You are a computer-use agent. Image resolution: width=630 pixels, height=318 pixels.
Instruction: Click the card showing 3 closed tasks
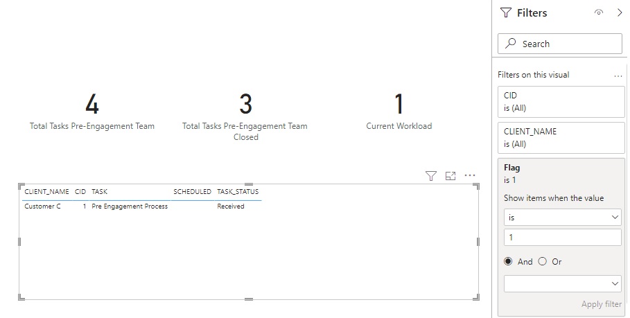pos(245,104)
